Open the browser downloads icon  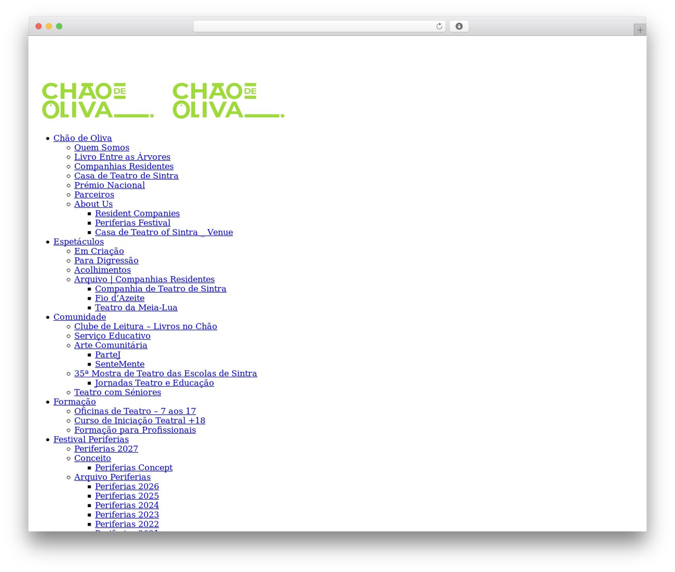pos(459,26)
